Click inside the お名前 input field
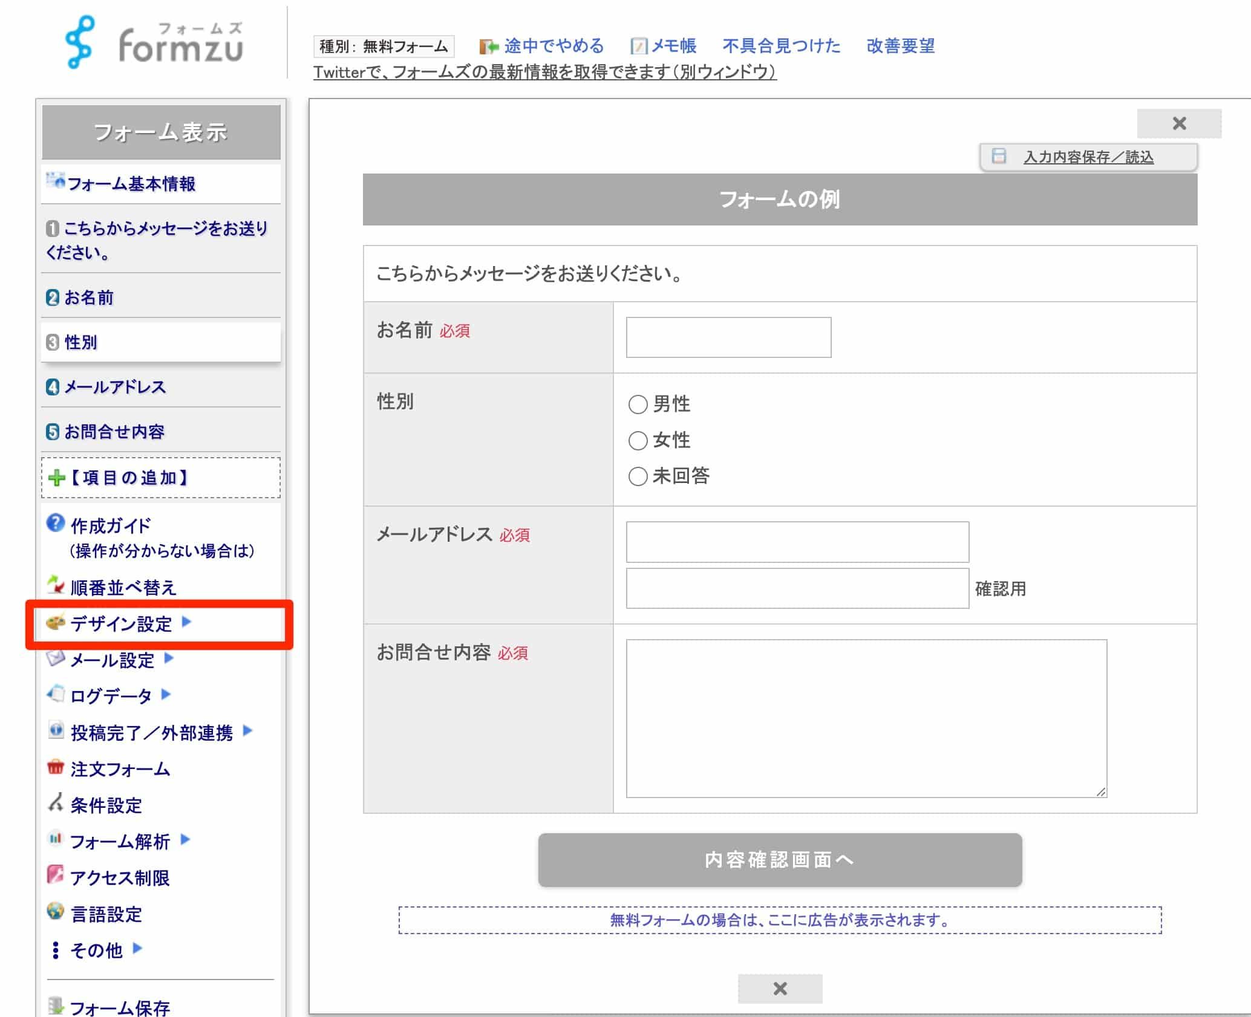This screenshot has height=1017, width=1251. point(728,337)
